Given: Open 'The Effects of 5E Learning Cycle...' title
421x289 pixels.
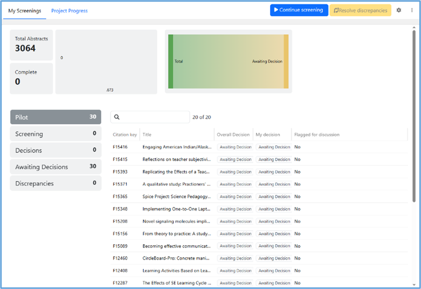Looking at the screenshot, I should coord(177,283).
